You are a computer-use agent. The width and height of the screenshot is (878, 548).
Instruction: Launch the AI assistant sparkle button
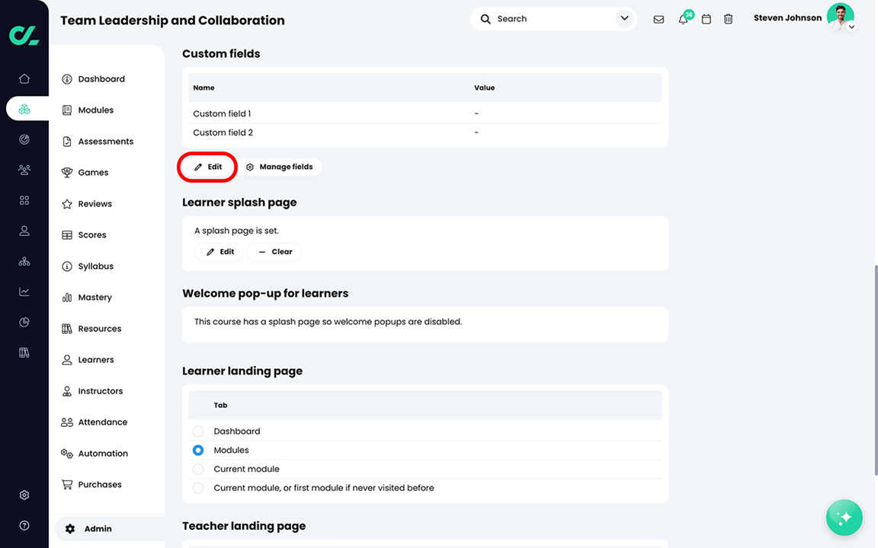844,518
